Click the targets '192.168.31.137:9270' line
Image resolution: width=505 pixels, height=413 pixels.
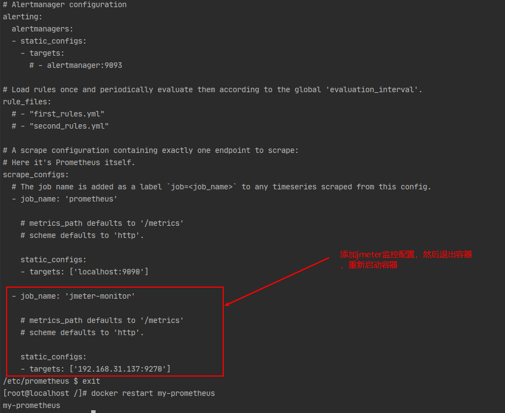pos(96,369)
